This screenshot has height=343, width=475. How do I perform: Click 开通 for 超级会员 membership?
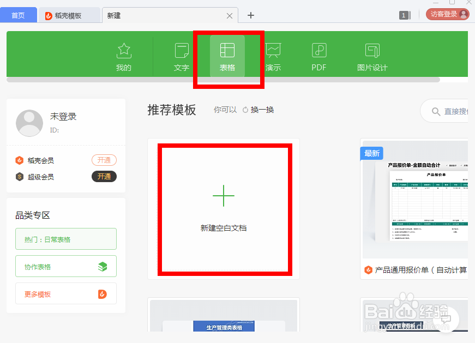[x=104, y=176]
